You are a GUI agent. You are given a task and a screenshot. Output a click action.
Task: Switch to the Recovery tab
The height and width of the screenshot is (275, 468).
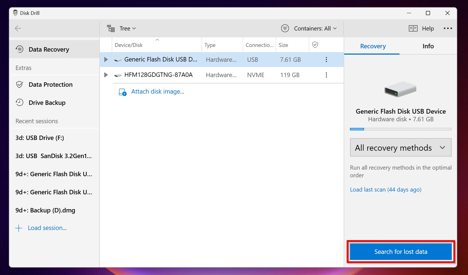[373, 46]
